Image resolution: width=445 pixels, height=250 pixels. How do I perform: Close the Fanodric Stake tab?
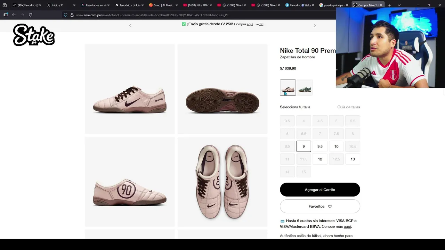click(313, 5)
